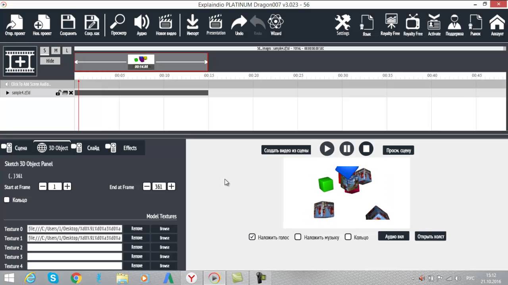508x285 pixels.
Task: Open the Слайд tab
Action: [86, 148]
